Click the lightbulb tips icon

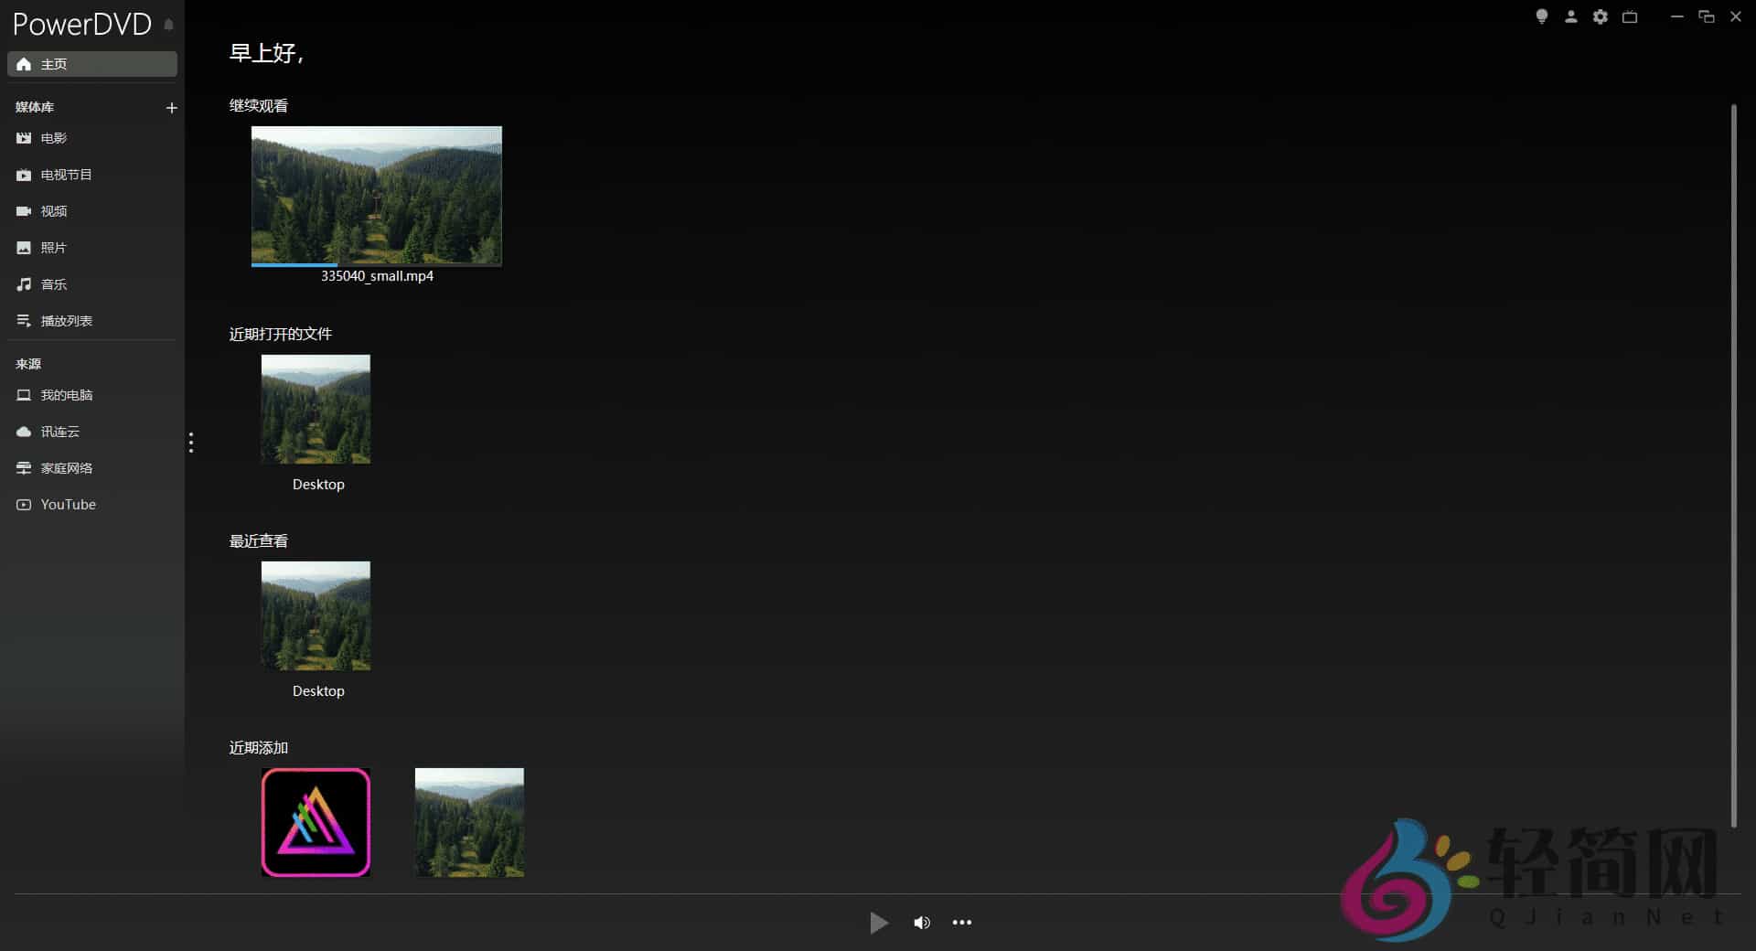coord(1541,16)
